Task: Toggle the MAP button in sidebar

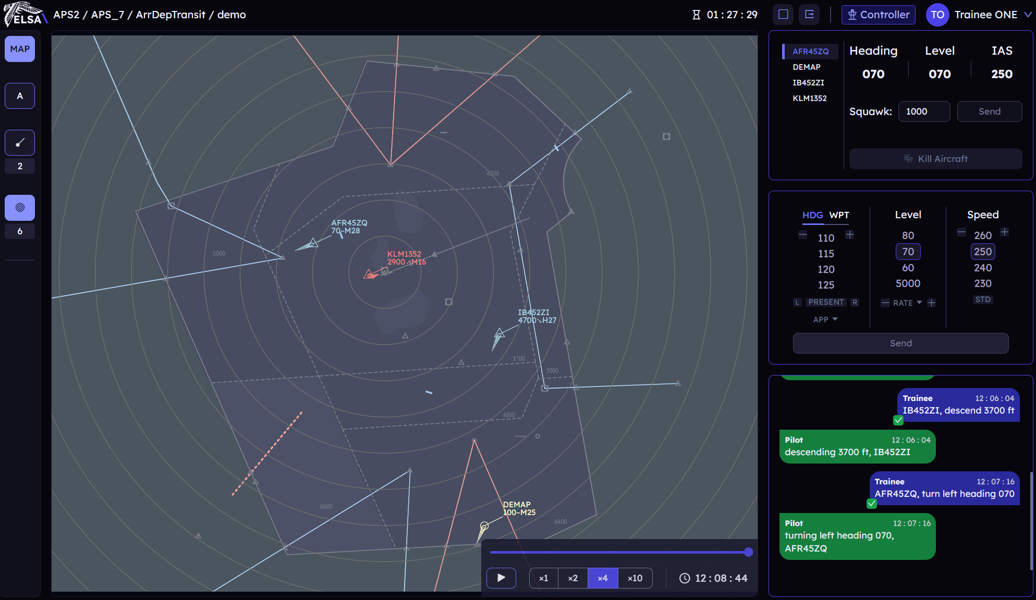Action: click(x=20, y=49)
